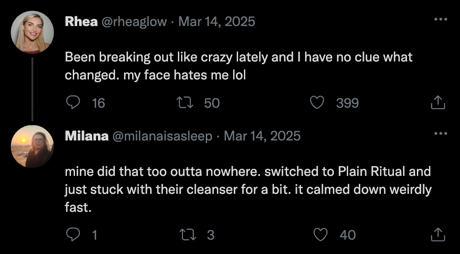The width and height of the screenshot is (460, 254).
Task: Open the @milanaisasleep handle
Action: click(162, 136)
